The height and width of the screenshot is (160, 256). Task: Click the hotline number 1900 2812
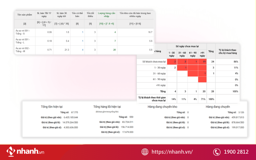pos(236,152)
